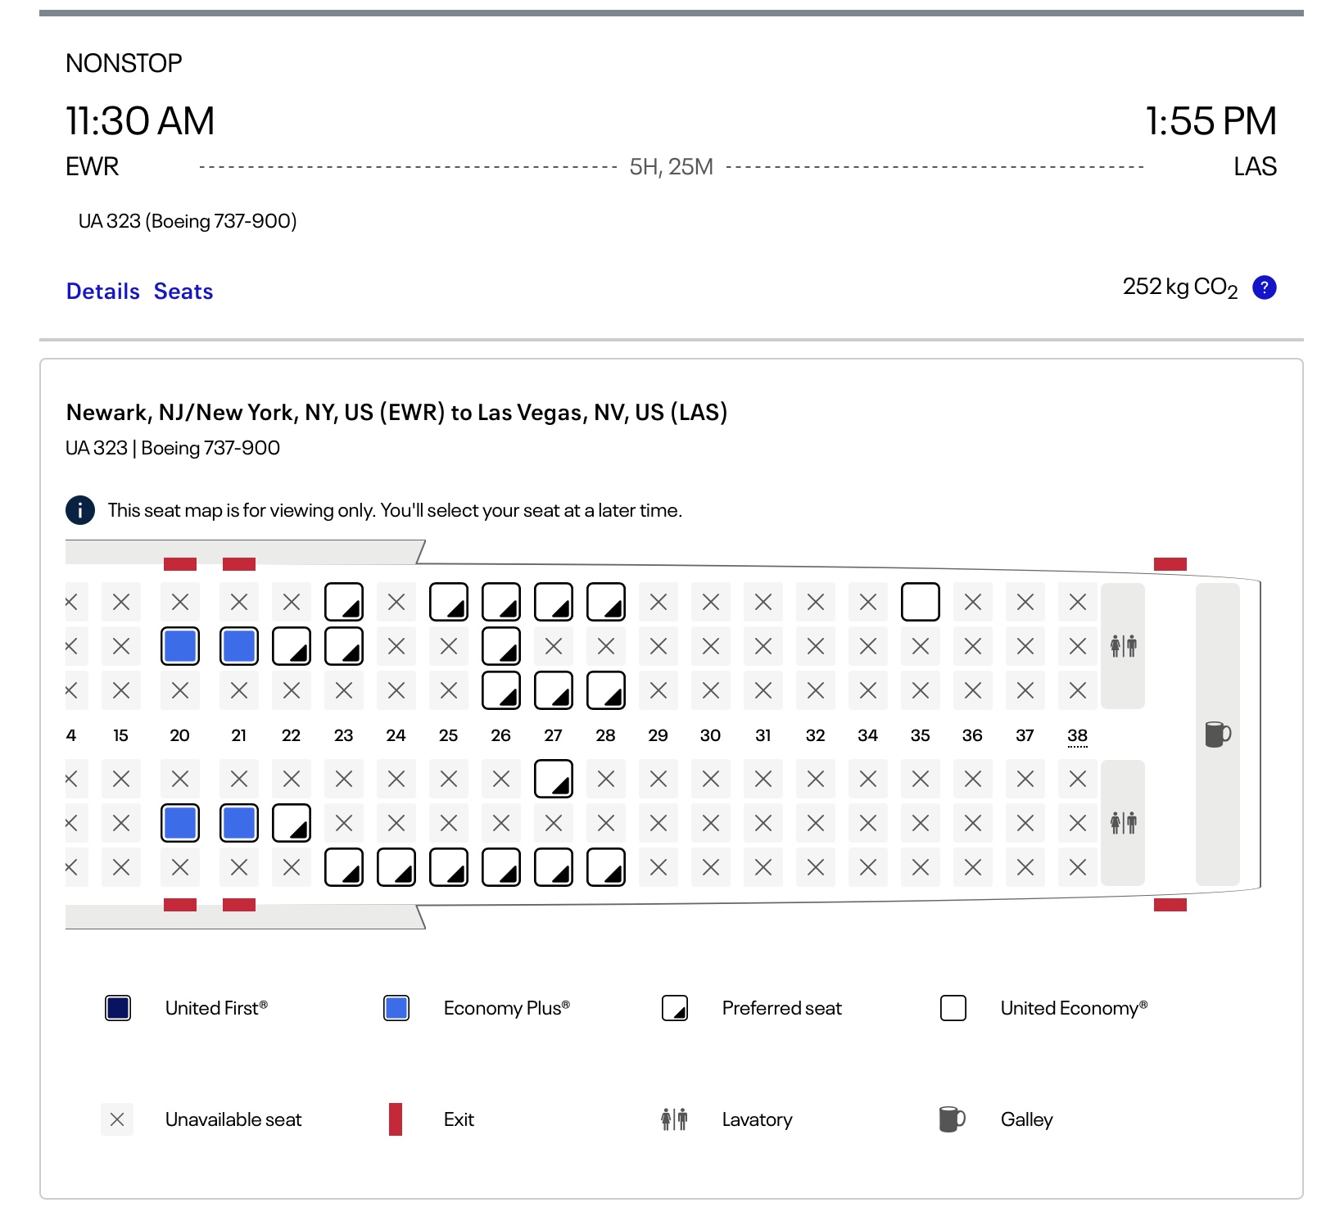Open the Details link for UA 323
This screenshot has width=1326, height=1216.
point(103,292)
